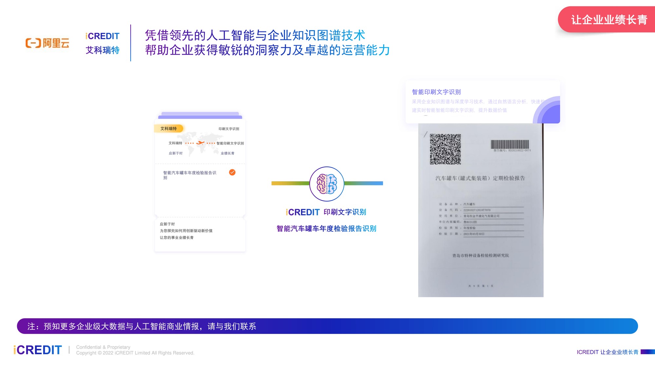Screen dimensions: 655x368
Task: Click the orange checkmark beside 智能汽车罐车年度检验报告识别
Action: [232, 172]
